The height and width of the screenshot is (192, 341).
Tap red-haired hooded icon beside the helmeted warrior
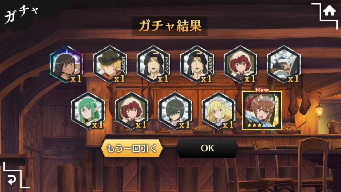(x=240, y=65)
